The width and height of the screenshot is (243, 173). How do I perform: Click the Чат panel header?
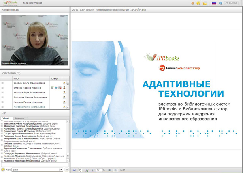click(x=35, y=113)
